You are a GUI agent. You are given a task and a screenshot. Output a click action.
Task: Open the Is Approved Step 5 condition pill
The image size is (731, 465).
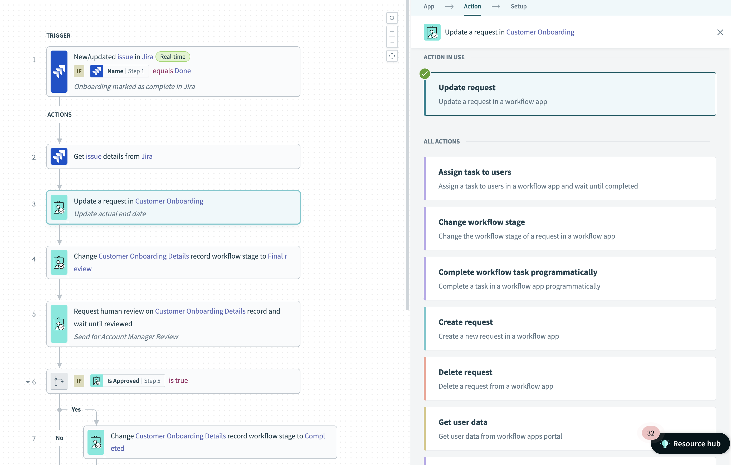tap(127, 381)
